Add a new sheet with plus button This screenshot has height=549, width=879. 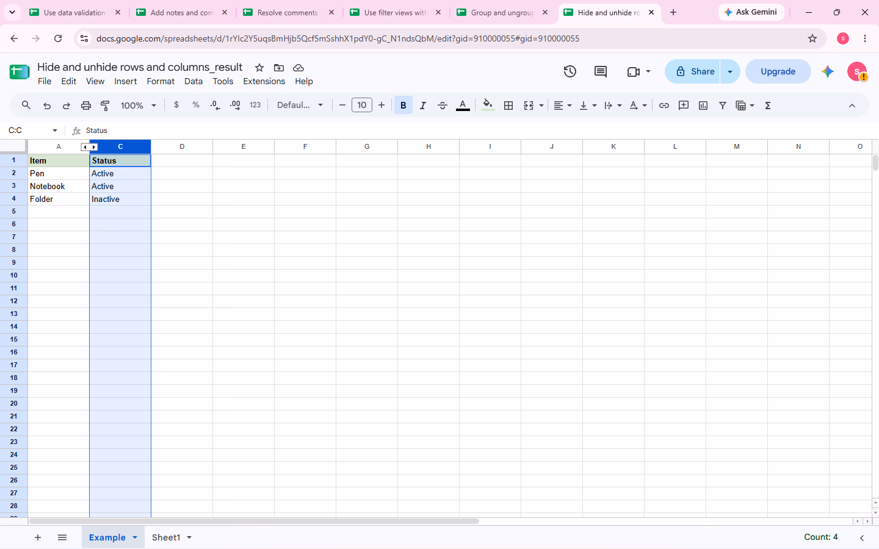click(x=38, y=537)
